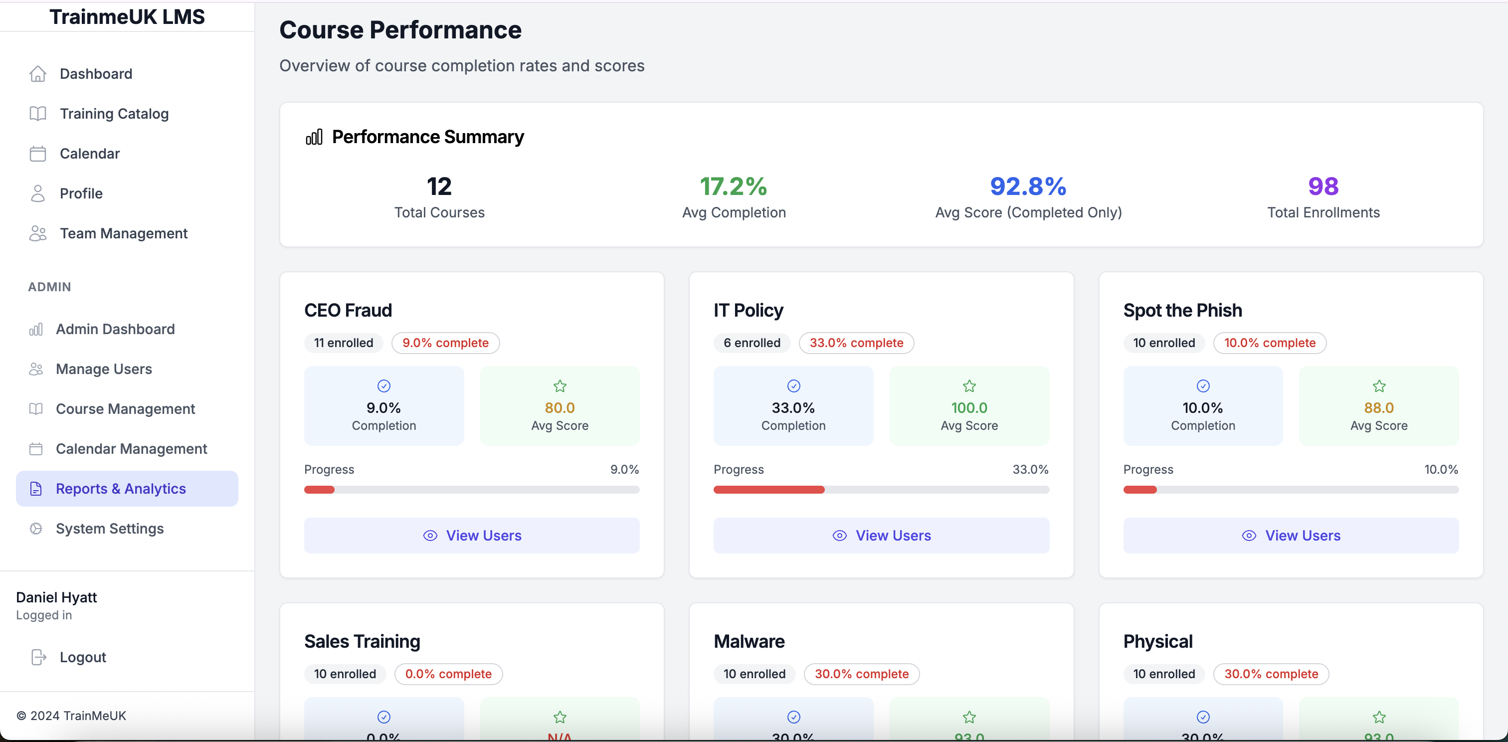The width and height of the screenshot is (1508, 742).
Task: Click the CEO Fraud completion checkmark icon
Action: pyautogui.click(x=384, y=385)
